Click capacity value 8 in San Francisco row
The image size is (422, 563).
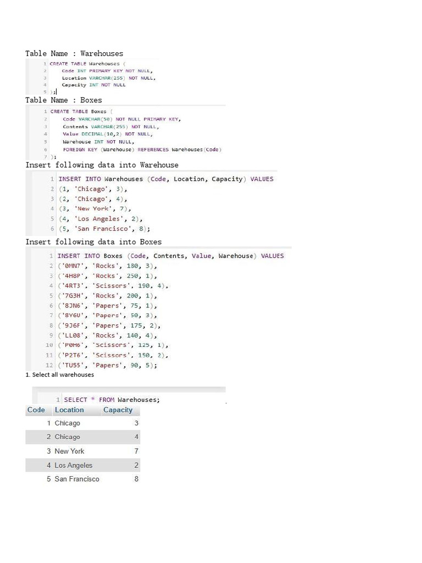coord(136,479)
